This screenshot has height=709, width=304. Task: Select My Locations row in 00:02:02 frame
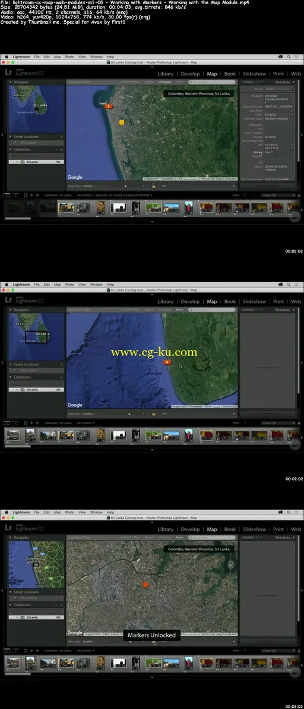coord(36,370)
